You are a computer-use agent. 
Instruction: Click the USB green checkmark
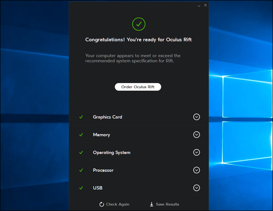[81, 188]
